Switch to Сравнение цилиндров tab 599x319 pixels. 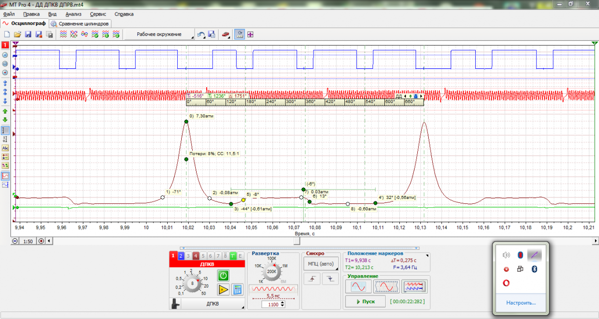[x=80, y=23]
